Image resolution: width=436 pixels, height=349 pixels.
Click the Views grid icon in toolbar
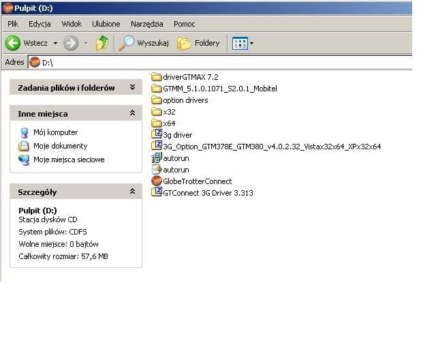point(240,43)
